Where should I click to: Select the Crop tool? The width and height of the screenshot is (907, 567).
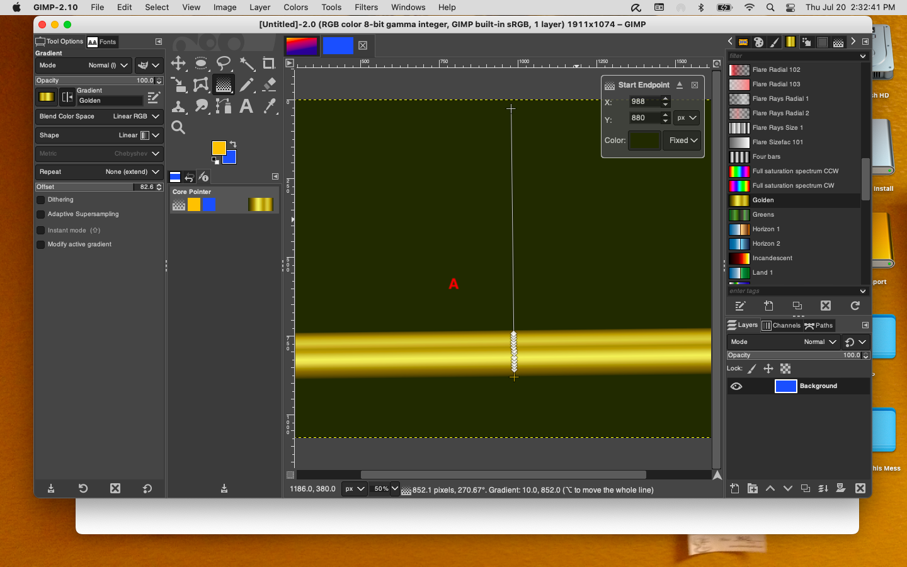tap(269, 64)
